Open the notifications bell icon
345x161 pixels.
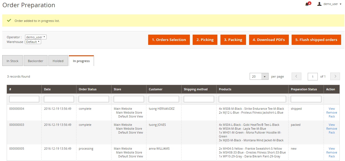307,4
